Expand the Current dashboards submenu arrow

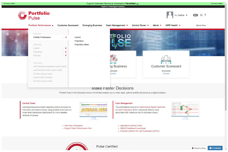(x=66, y=48)
